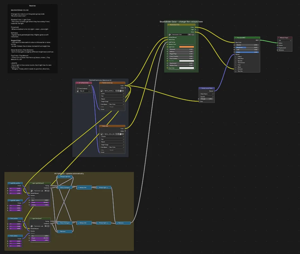Expand the Emission panel in Principled BSDF

click(x=236, y=69)
